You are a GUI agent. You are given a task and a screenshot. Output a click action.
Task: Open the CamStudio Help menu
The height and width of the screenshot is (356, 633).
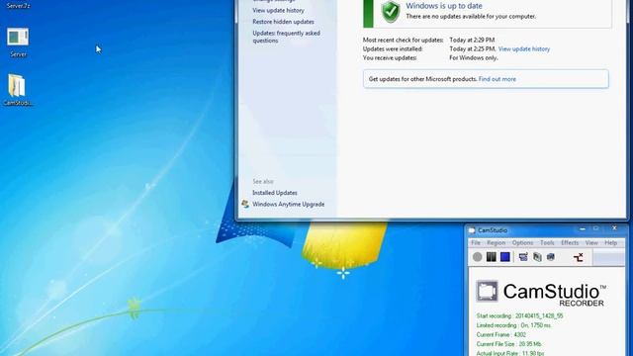(x=611, y=242)
